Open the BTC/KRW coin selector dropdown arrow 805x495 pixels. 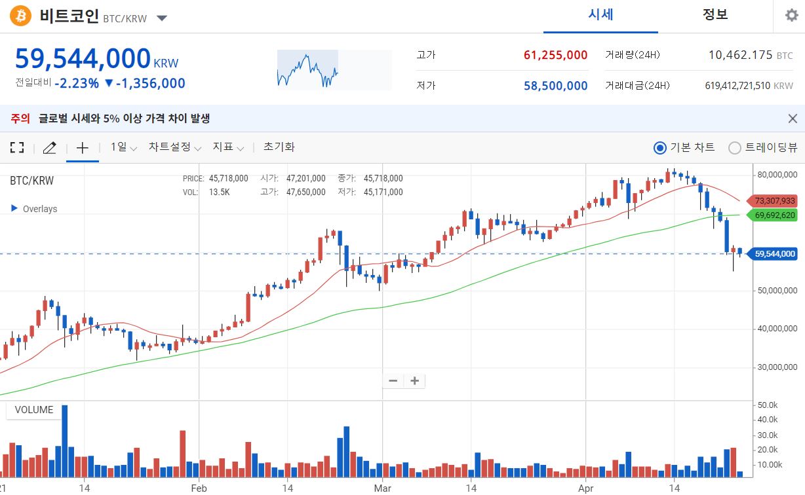tap(162, 18)
